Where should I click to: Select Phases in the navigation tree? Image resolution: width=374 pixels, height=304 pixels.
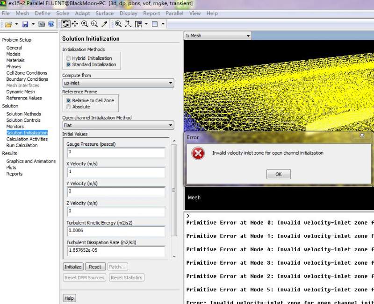tap(14, 67)
